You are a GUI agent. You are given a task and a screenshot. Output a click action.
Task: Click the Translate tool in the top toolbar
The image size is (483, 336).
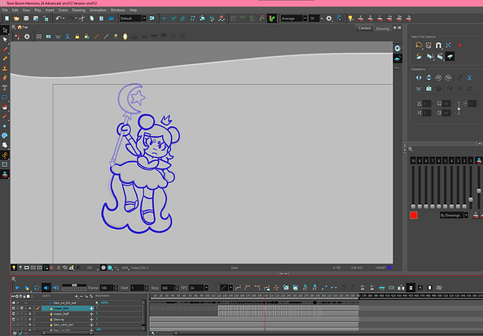(164, 19)
